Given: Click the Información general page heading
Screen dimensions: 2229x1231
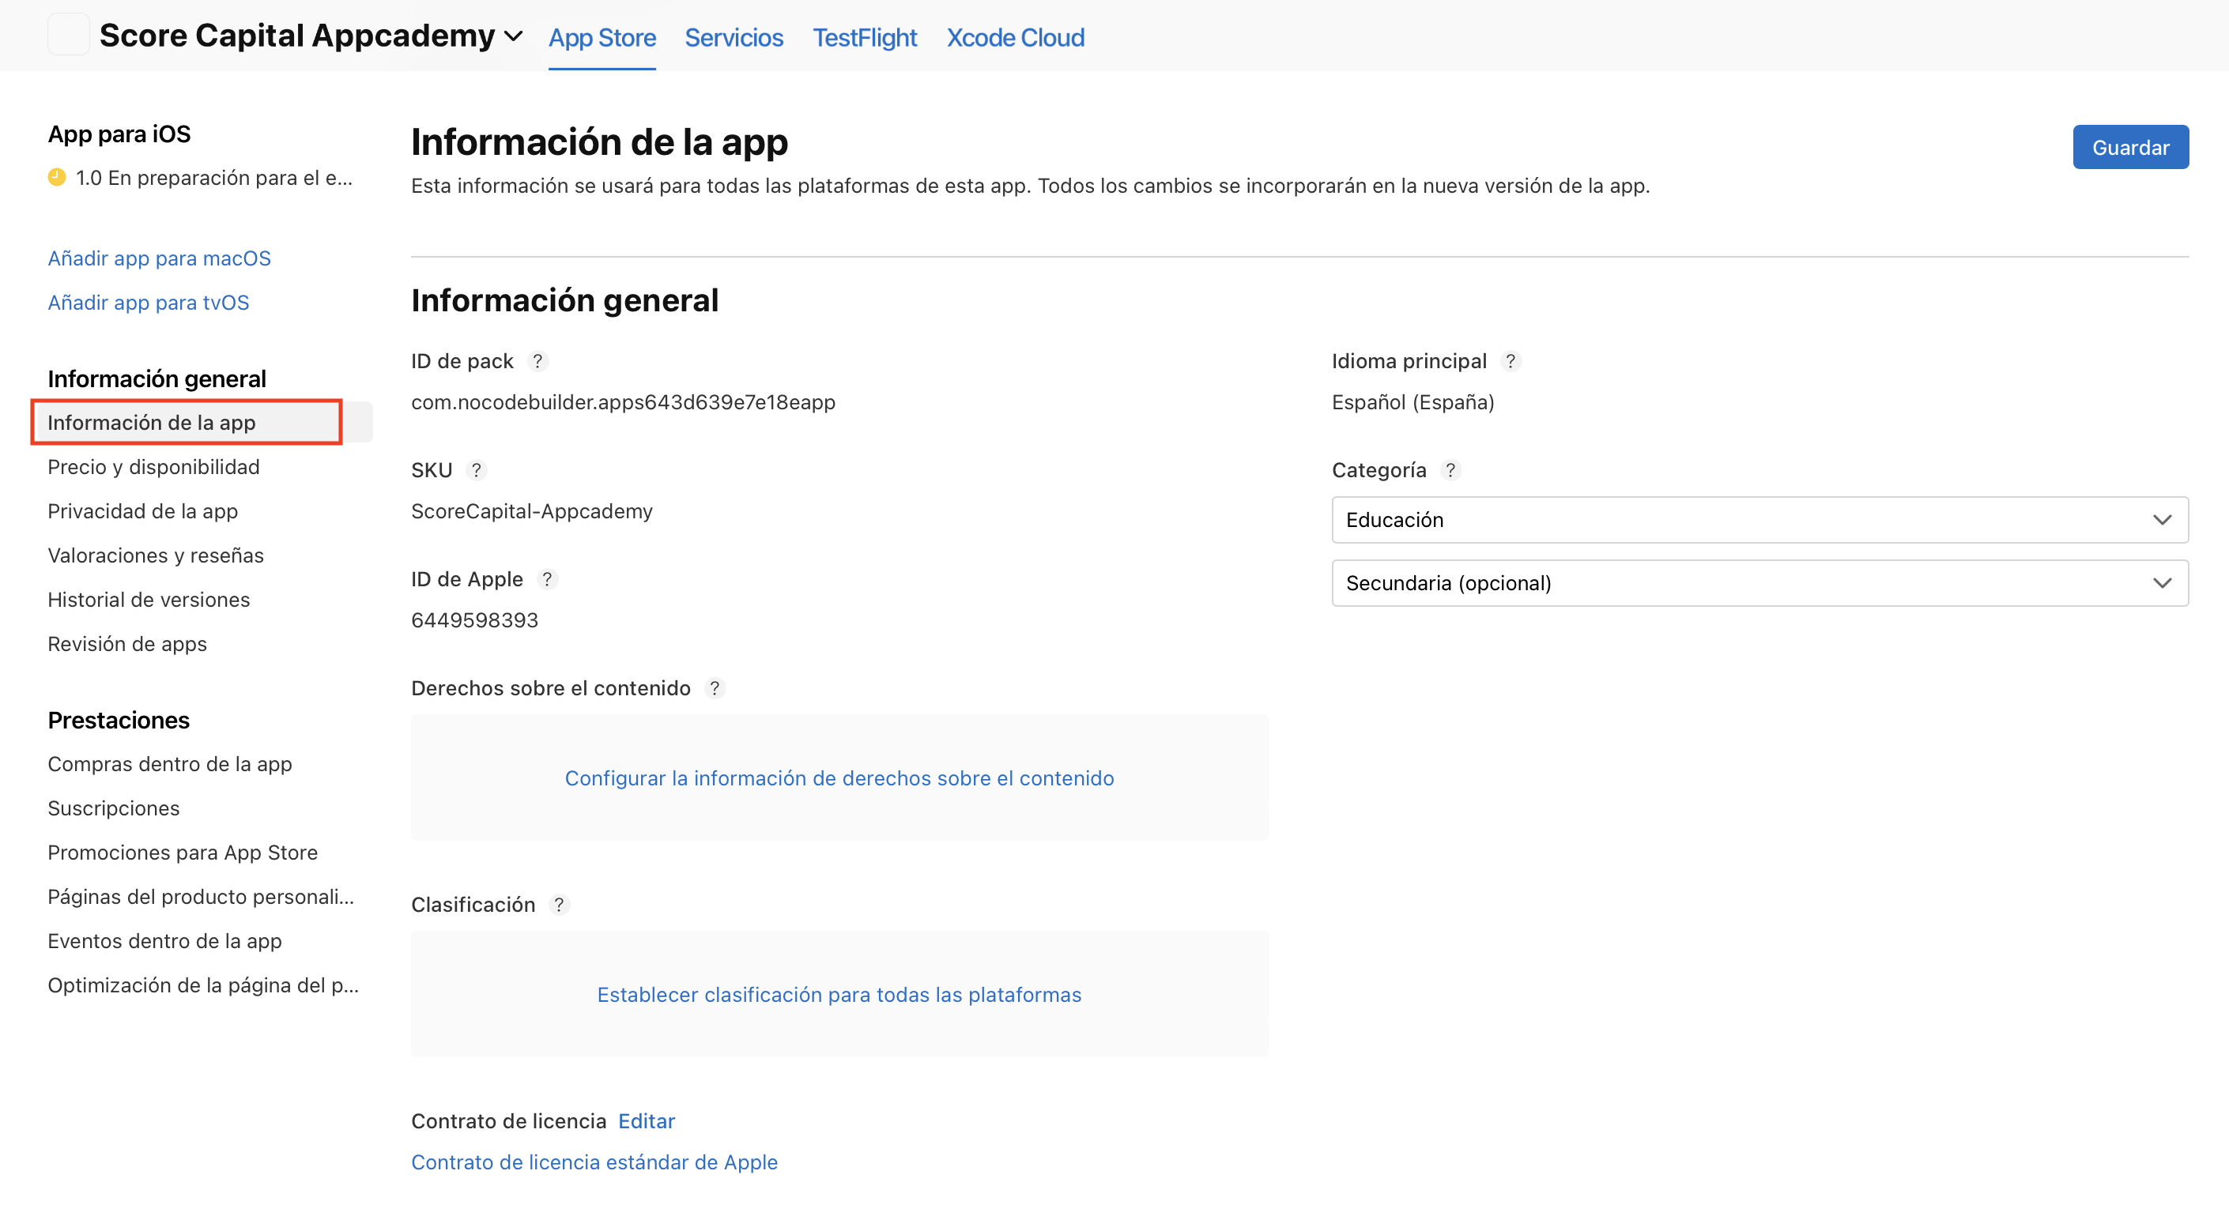Looking at the screenshot, I should point(564,300).
